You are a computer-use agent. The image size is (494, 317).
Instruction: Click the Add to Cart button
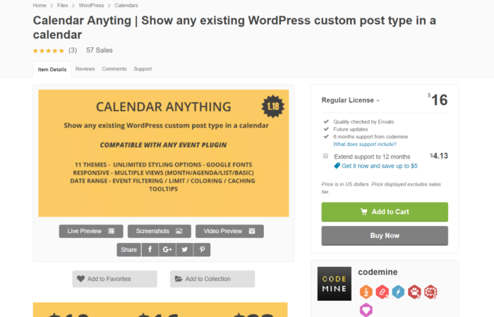point(385,212)
